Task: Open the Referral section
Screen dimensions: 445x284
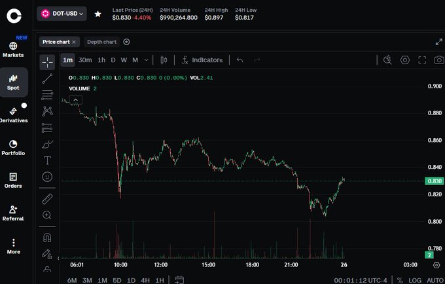Action: click(x=13, y=213)
